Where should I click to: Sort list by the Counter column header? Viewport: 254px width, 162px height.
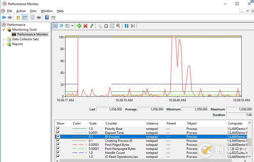pos(124,124)
